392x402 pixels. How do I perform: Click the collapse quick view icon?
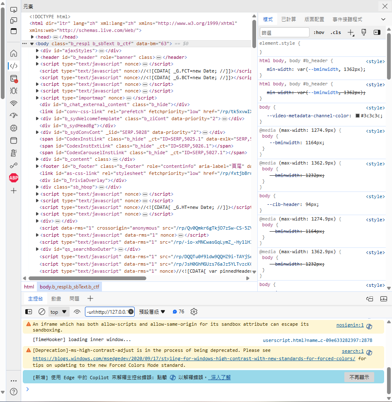(x=384, y=299)
